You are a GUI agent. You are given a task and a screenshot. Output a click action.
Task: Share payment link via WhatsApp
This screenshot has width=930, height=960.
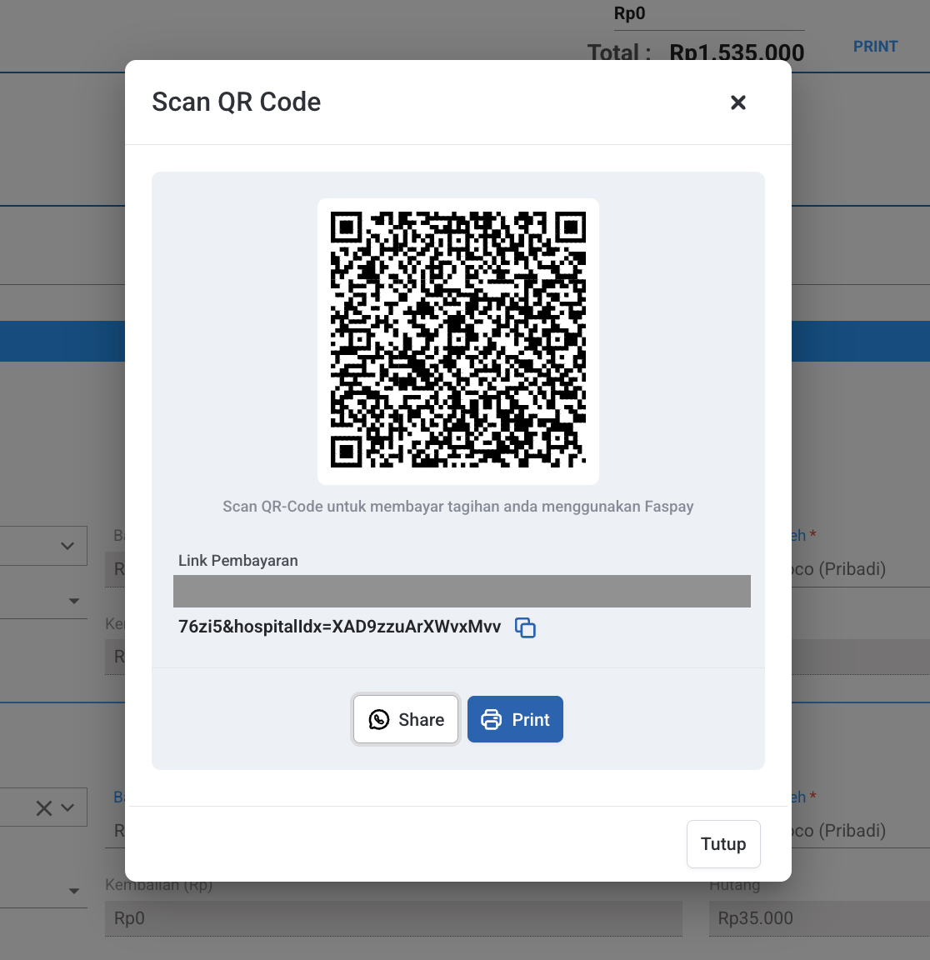tap(406, 719)
